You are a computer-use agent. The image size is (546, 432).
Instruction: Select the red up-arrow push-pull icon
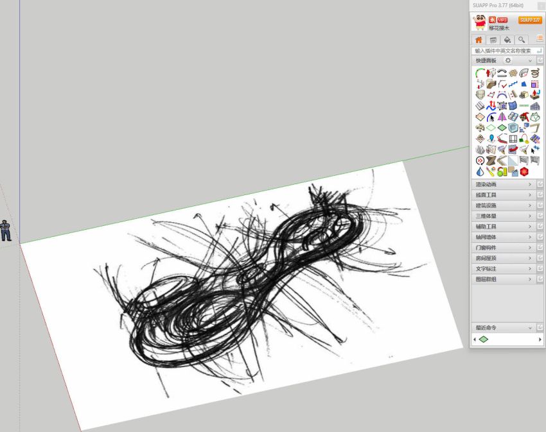[491, 73]
